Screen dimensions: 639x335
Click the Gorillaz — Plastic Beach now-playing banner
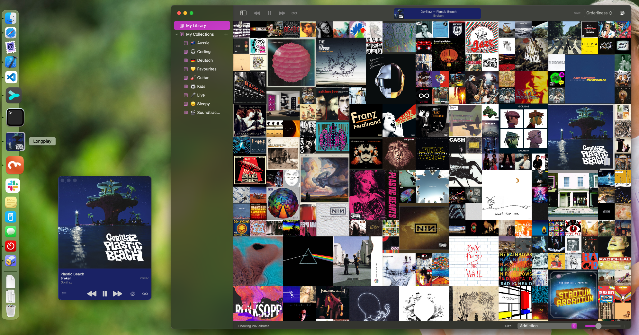coord(437,13)
